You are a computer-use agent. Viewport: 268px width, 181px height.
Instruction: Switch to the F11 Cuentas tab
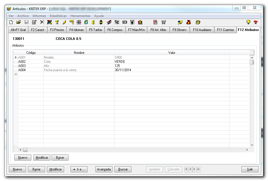(x=225, y=30)
